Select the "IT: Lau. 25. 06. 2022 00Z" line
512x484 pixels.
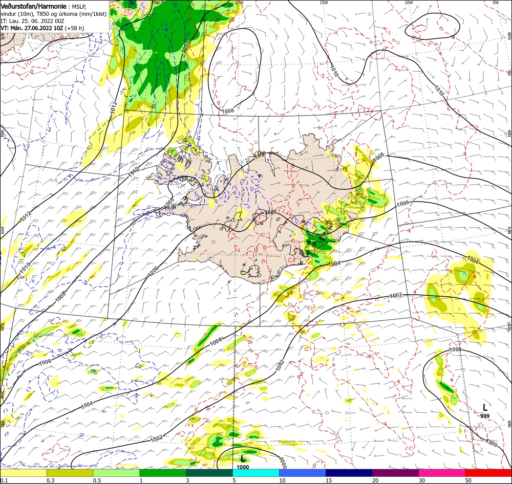click(32, 21)
